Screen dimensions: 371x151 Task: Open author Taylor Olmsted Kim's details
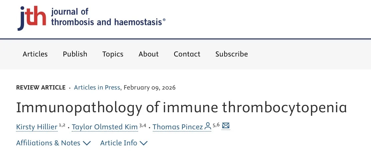(104, 127)
